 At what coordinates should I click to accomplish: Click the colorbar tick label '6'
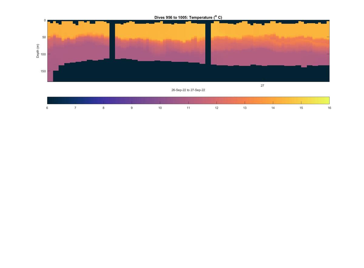coord(47,108)
